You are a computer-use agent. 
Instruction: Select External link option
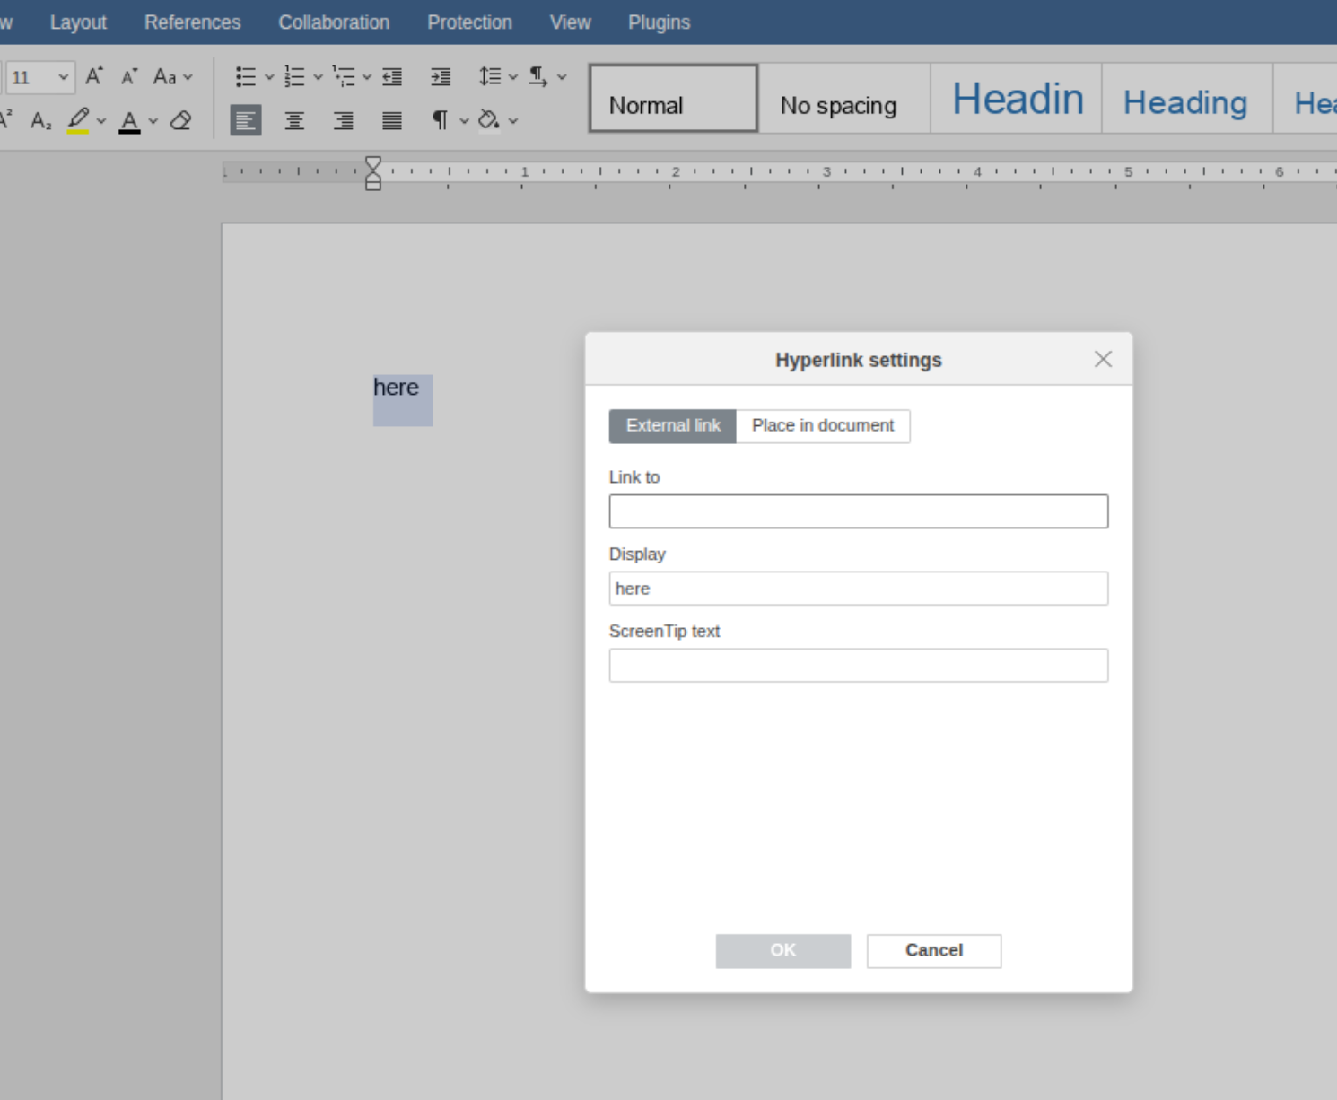click(x=673, y=426)
